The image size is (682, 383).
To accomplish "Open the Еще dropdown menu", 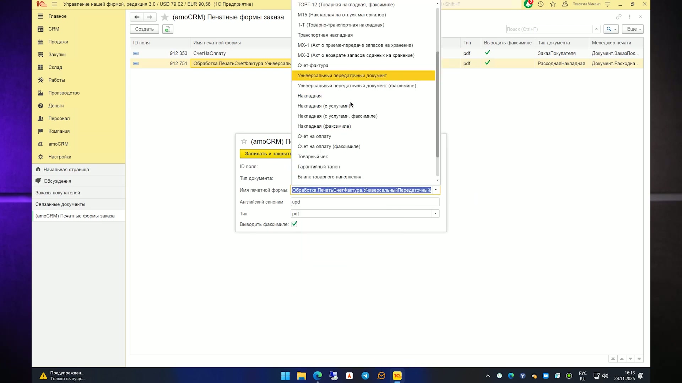I will 633,29.
